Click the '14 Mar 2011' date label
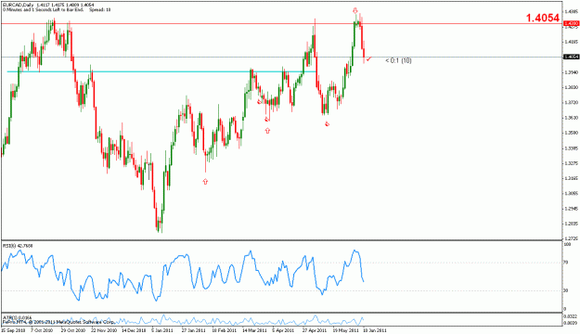Viewport: 580px width, 334px height. (254, 330)
